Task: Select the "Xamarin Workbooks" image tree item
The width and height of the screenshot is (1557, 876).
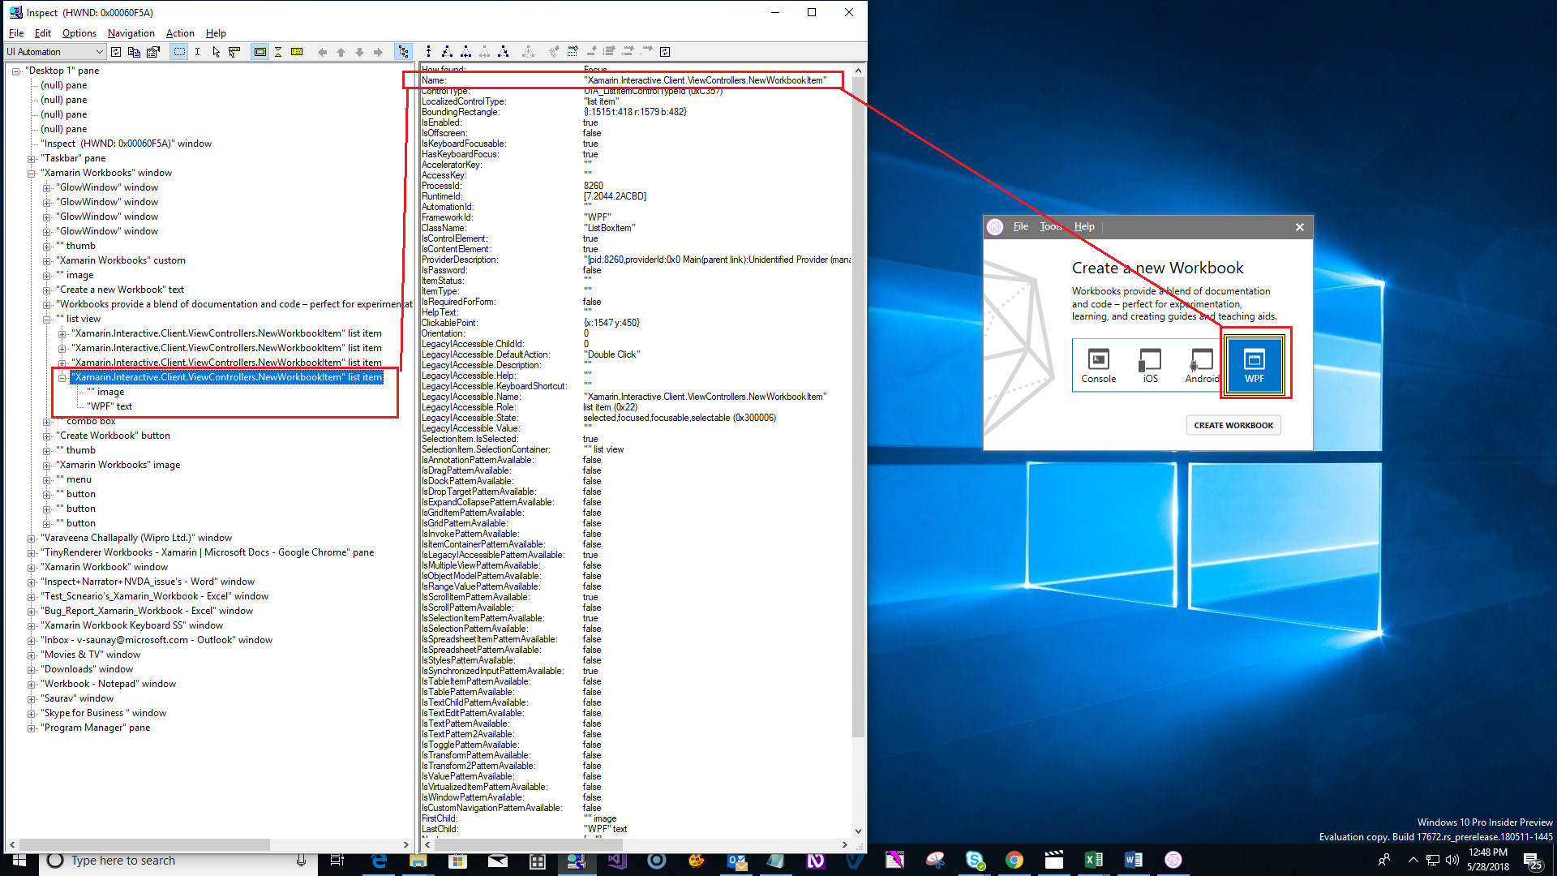Action: point(118,465)
